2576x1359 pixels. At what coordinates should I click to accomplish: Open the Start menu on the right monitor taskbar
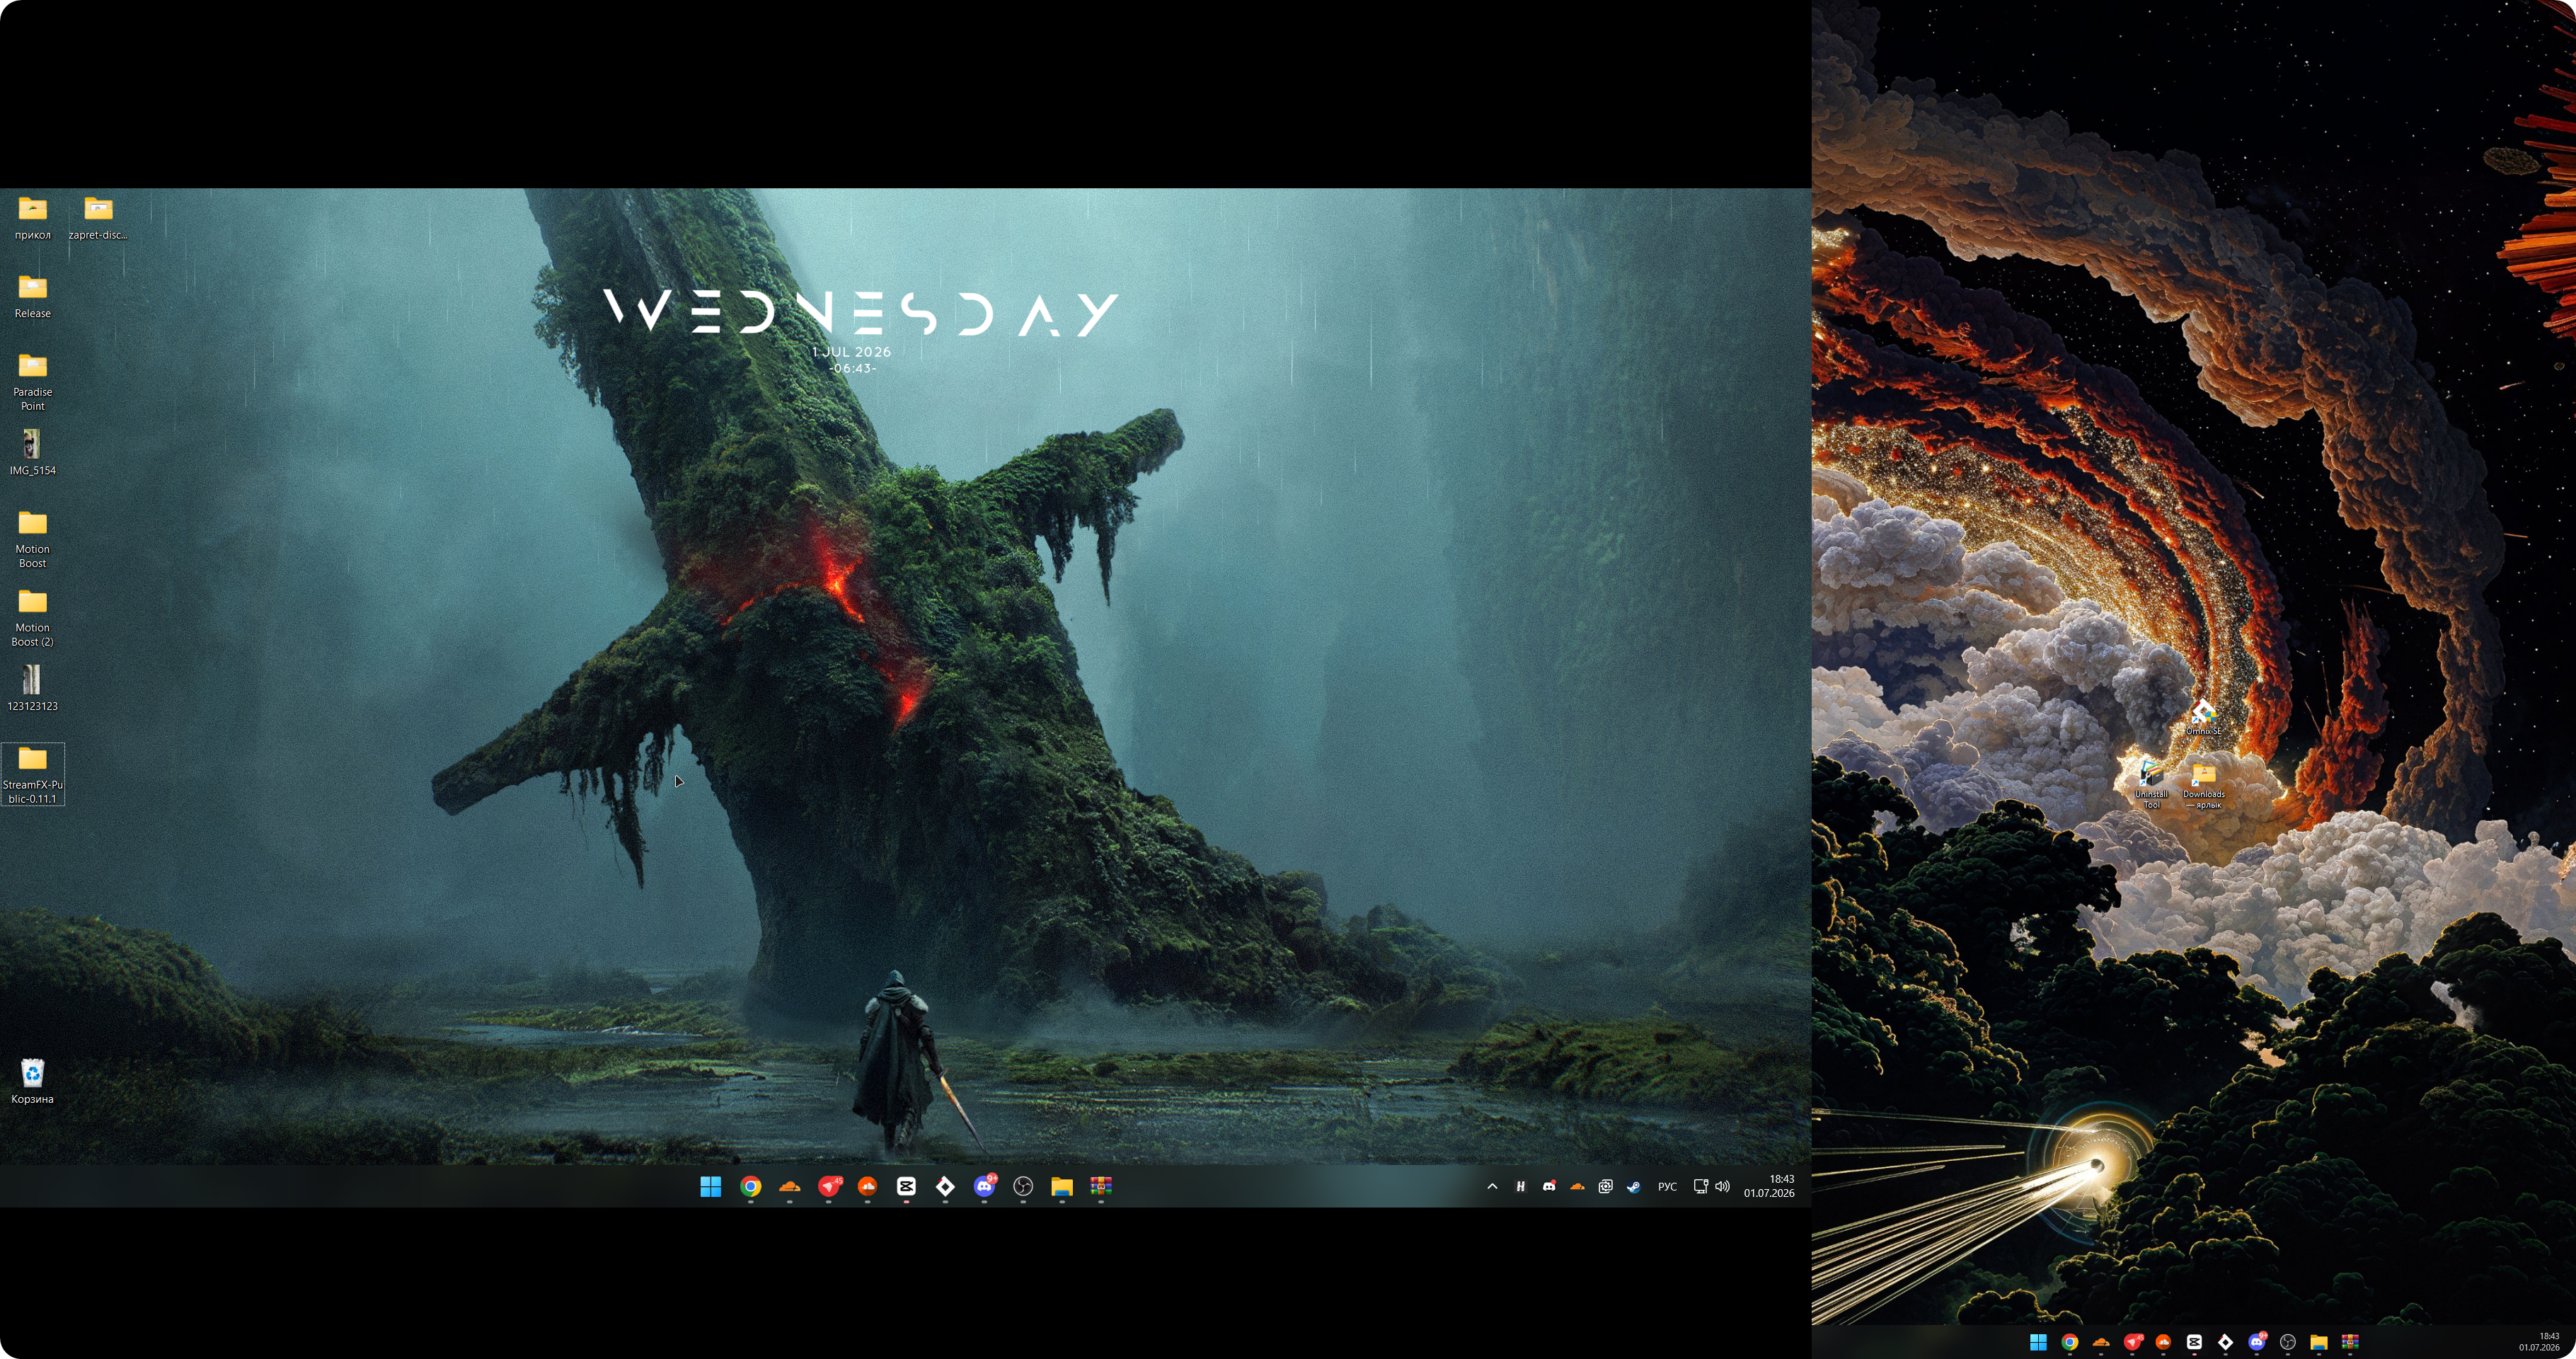(x=2038, y=1342)
